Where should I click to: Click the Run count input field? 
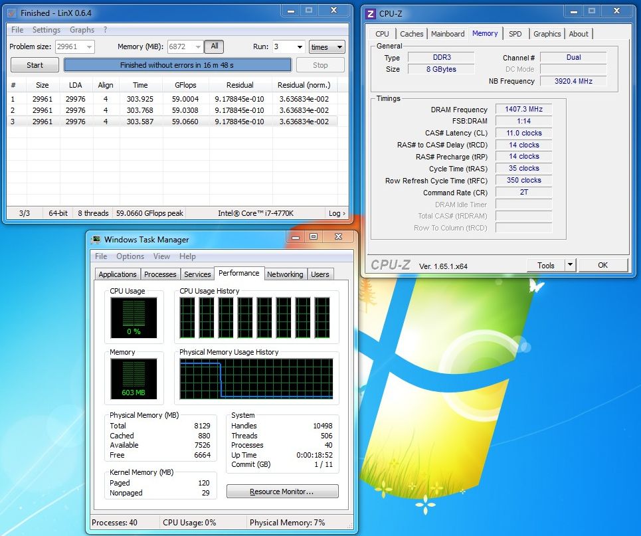click(x=283, y=47)
